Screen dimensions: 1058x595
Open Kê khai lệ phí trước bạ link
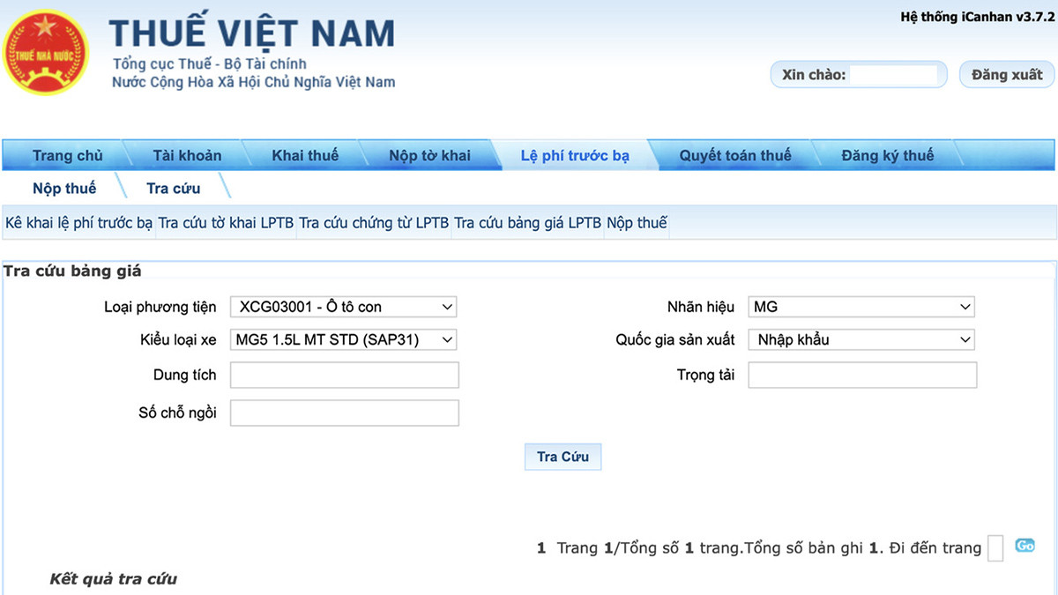[79, 223]
